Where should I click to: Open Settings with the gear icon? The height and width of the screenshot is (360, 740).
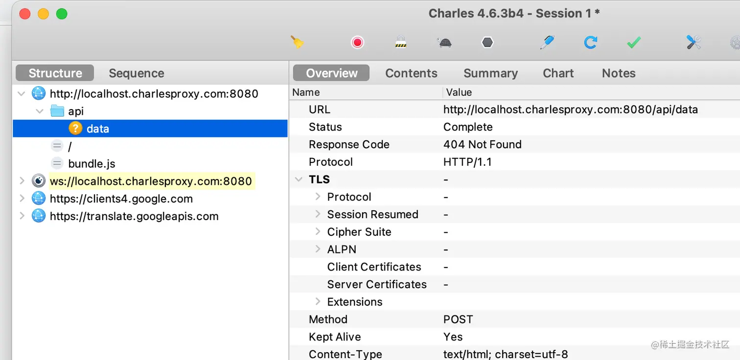click(735, 43)
